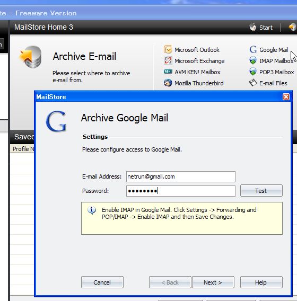Click the Cancel button
Screen dimensions: 297x301
click(102, 282)
